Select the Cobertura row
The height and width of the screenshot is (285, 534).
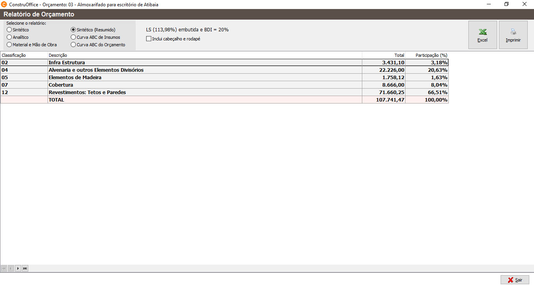(224, 85)
